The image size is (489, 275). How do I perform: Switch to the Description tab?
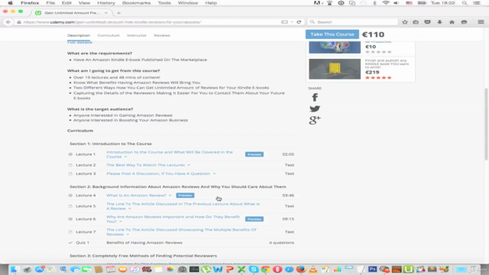(x=79, y=35)
